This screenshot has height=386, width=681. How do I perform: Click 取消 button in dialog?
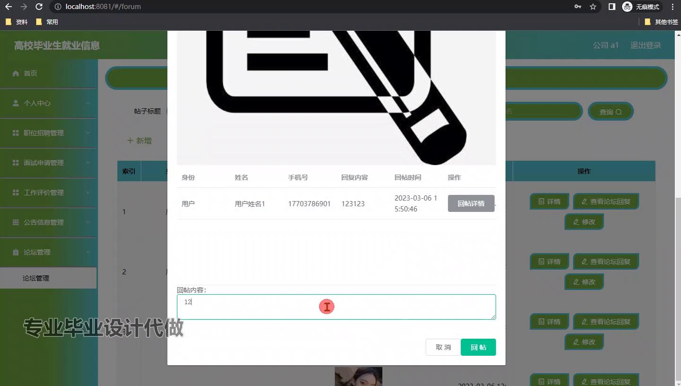coord(443,347)
